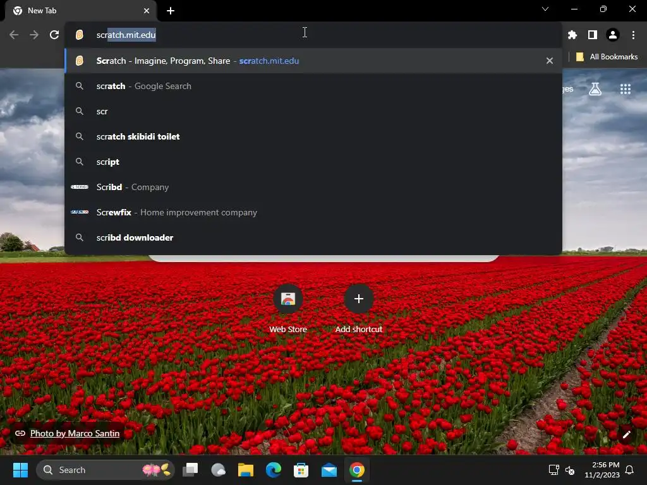Viewport: 647px width, 485px height.
Task: Select the New Tab tab
Action: coord(81,11)
